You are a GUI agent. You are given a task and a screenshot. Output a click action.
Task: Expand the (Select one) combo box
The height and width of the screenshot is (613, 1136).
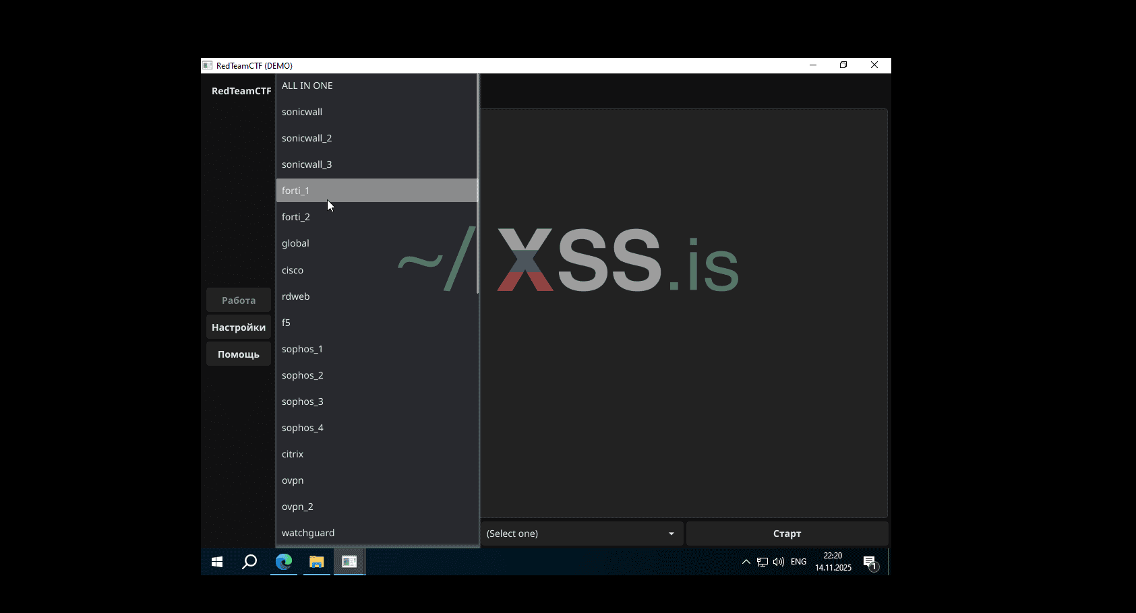coord(582,534)
